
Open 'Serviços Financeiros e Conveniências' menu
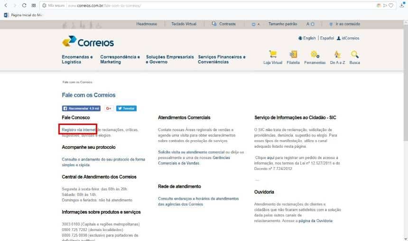tap(222, 59)
